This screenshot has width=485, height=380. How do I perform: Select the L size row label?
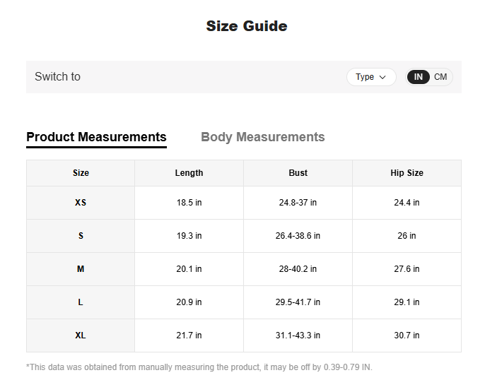(x=81, y=302)
